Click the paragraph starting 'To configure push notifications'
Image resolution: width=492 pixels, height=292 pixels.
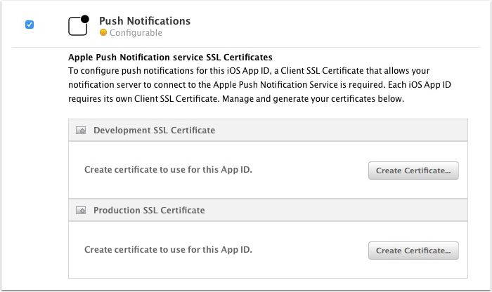point(260,85)
